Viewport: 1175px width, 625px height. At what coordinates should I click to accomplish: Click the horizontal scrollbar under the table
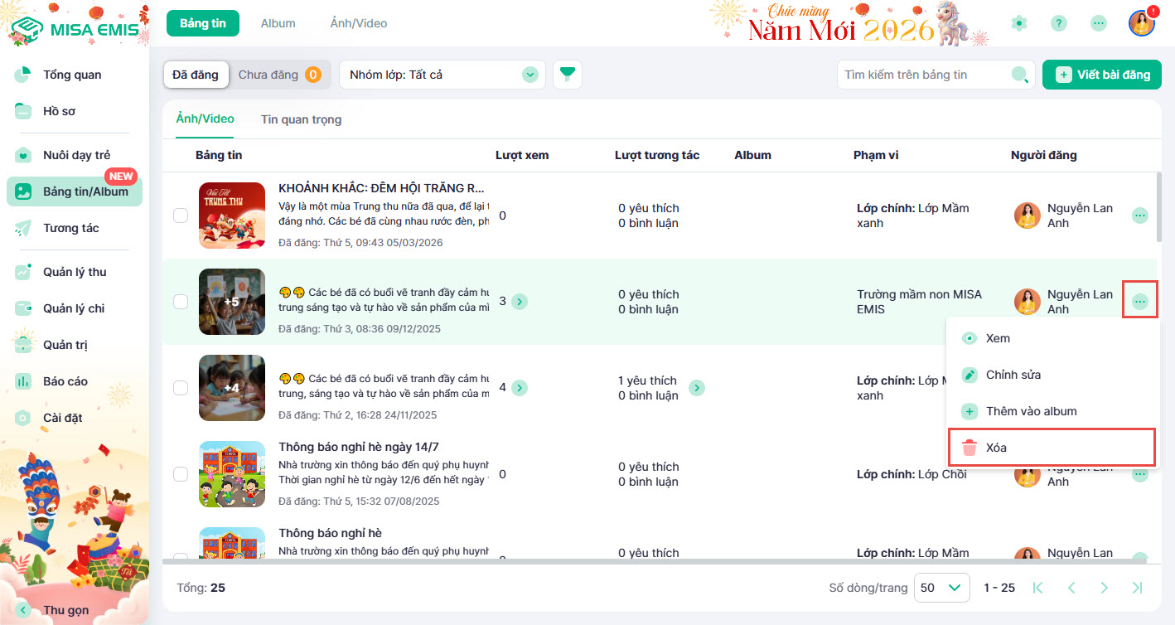coord(580,561)
